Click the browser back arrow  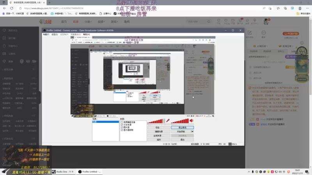pyautogui.click(x=5, y=8)
